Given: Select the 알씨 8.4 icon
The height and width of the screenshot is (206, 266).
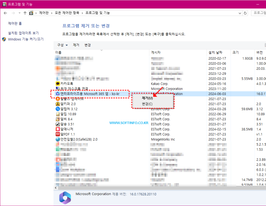Looking at the screenshot, I should 58,119.
